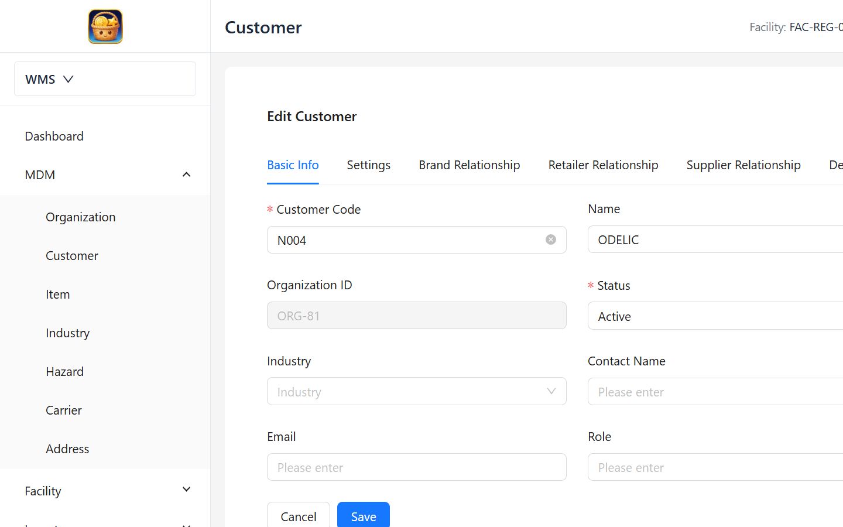
Task: Click the disabled Organization ID field
Action: (x=416, y=316)
